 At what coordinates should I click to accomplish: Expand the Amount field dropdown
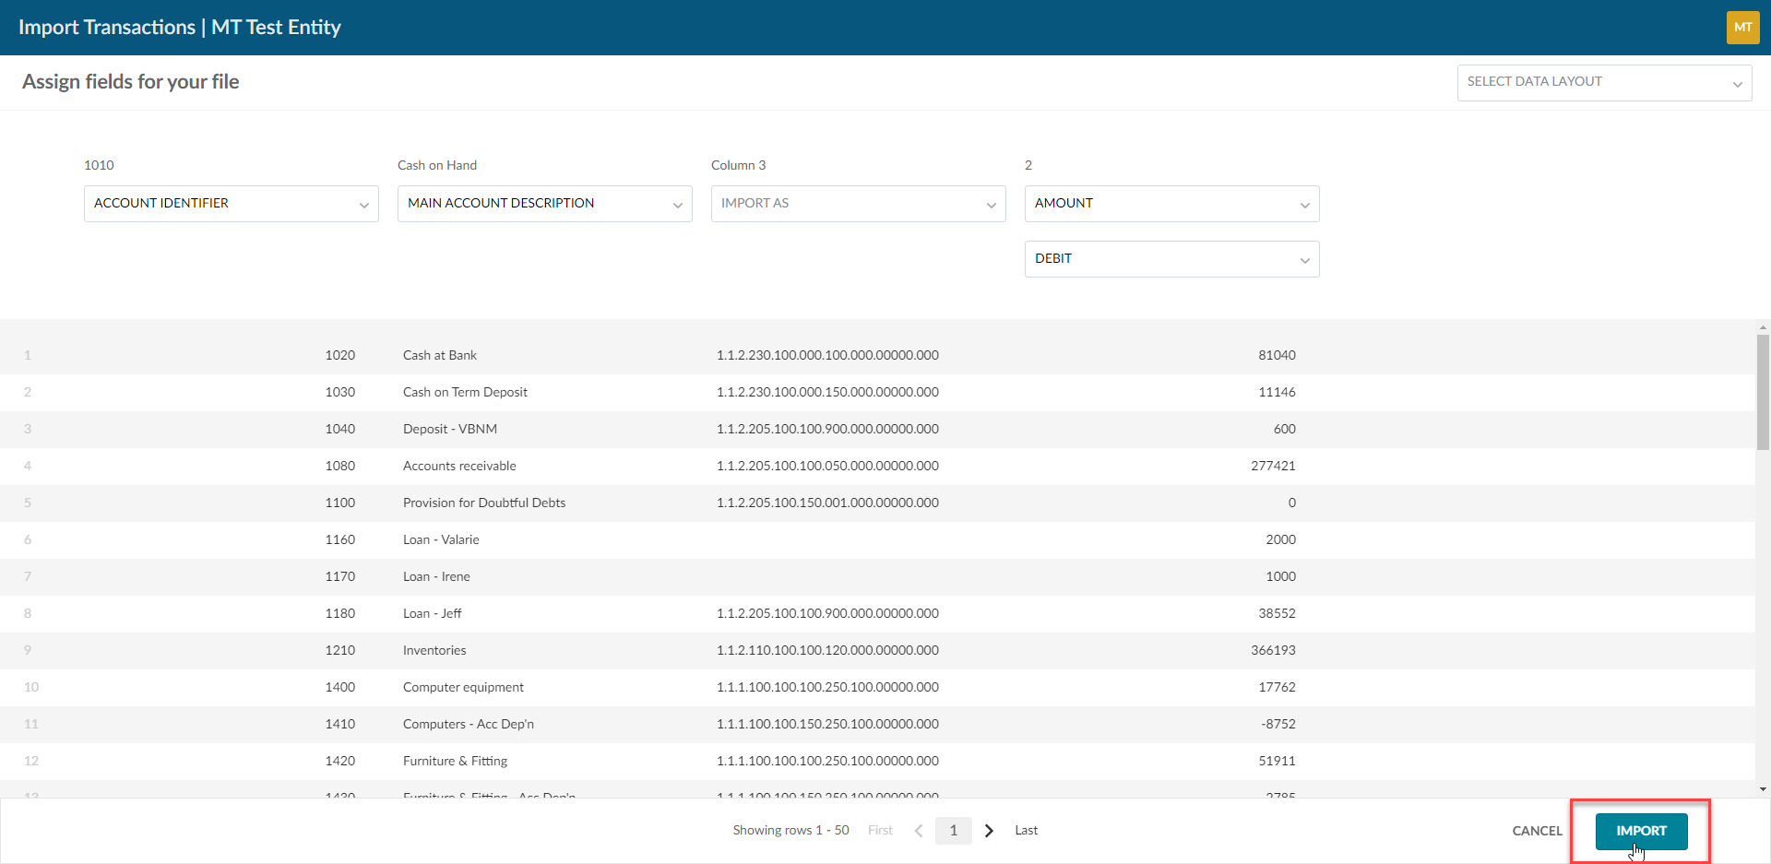1171,204
